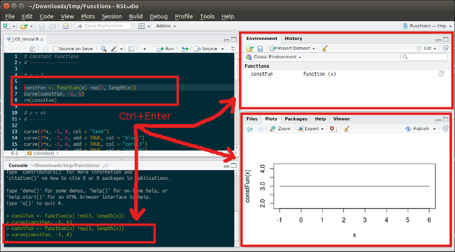Save the 01_linear.R script from editor toolbar
Viewport: 455px width, 252px height.
(x=45, y=49)
